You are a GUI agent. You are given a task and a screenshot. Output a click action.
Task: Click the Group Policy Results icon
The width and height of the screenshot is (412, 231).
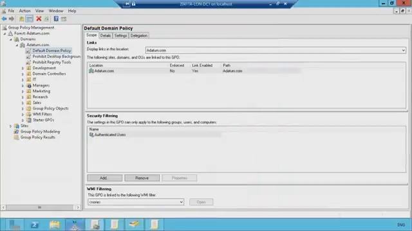coord(16,137)
